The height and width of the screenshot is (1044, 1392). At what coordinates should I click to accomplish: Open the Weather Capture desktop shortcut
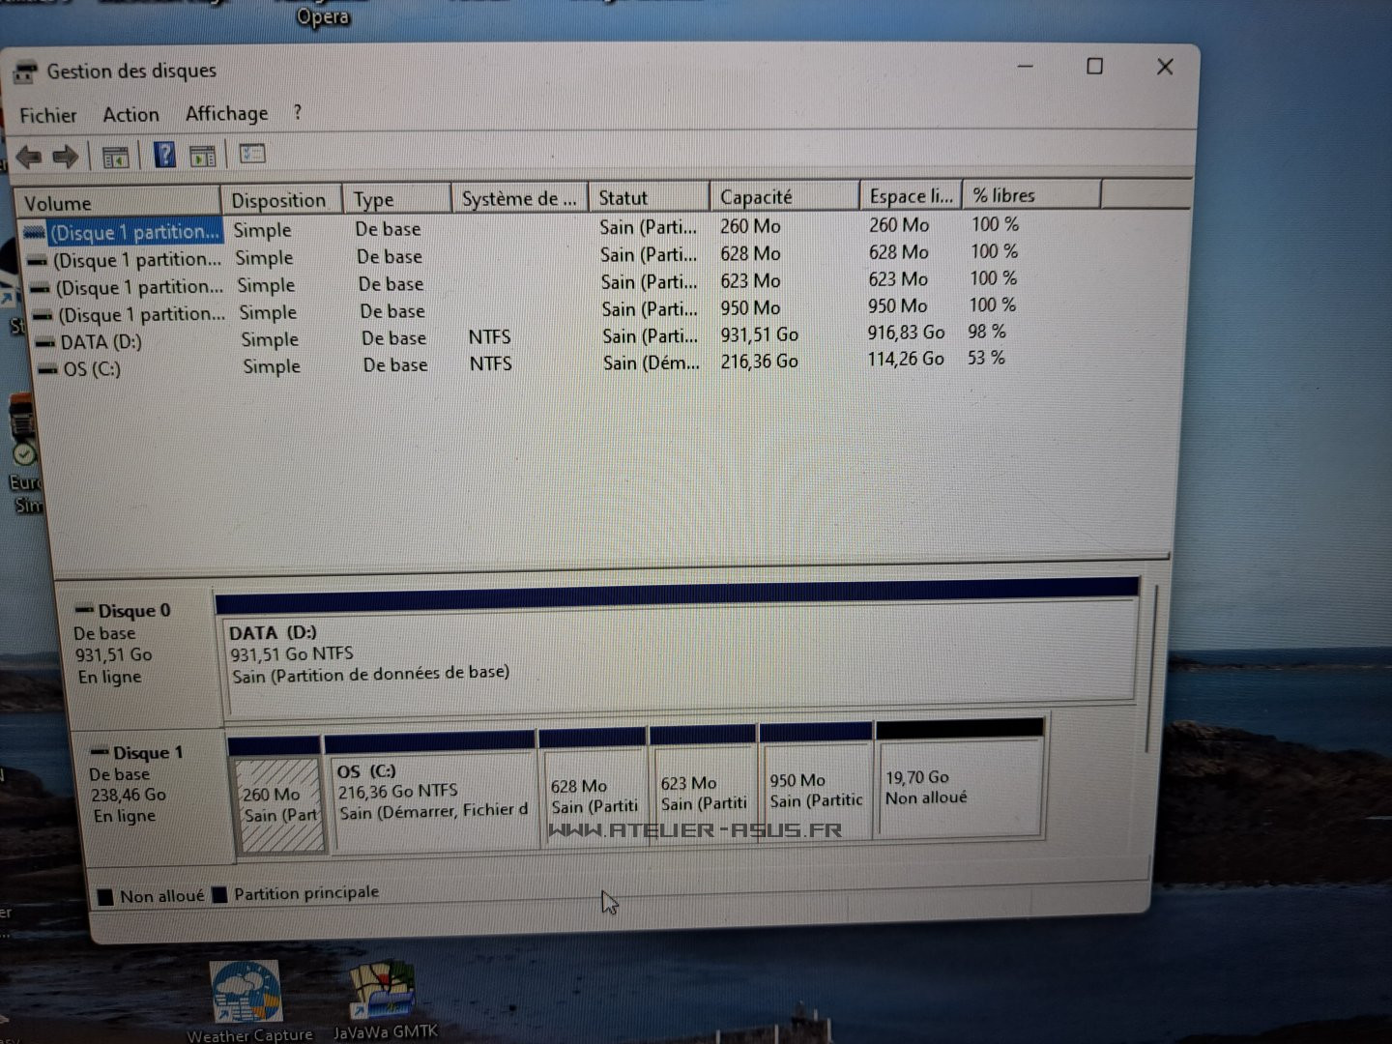[x=247, y=996]
